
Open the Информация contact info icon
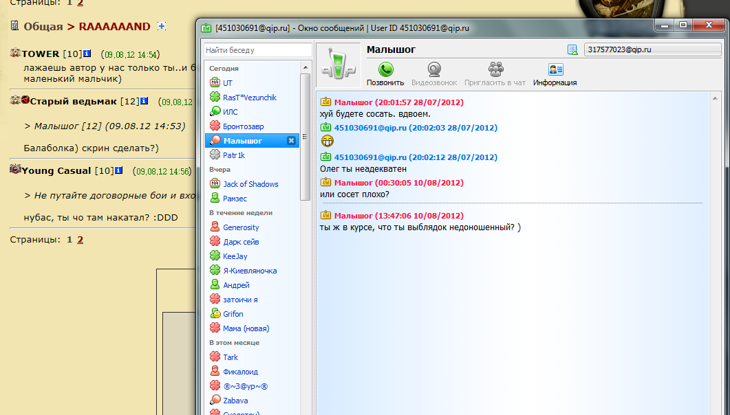(555, 69)
